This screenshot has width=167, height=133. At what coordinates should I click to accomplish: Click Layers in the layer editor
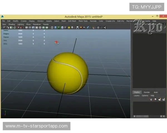136,96
